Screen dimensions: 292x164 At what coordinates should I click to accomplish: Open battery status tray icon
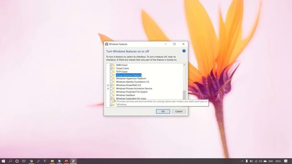(x=251, y=161)
